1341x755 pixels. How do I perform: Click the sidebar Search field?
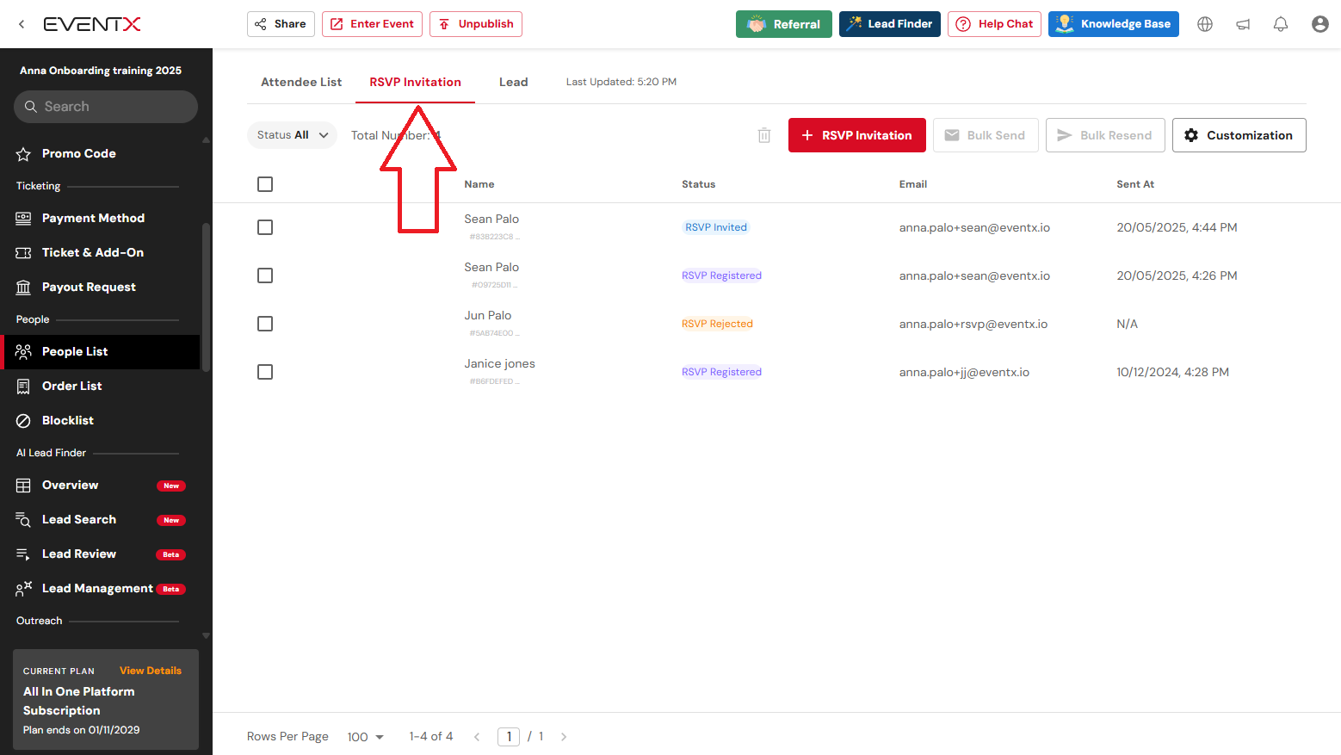[106, 107]
